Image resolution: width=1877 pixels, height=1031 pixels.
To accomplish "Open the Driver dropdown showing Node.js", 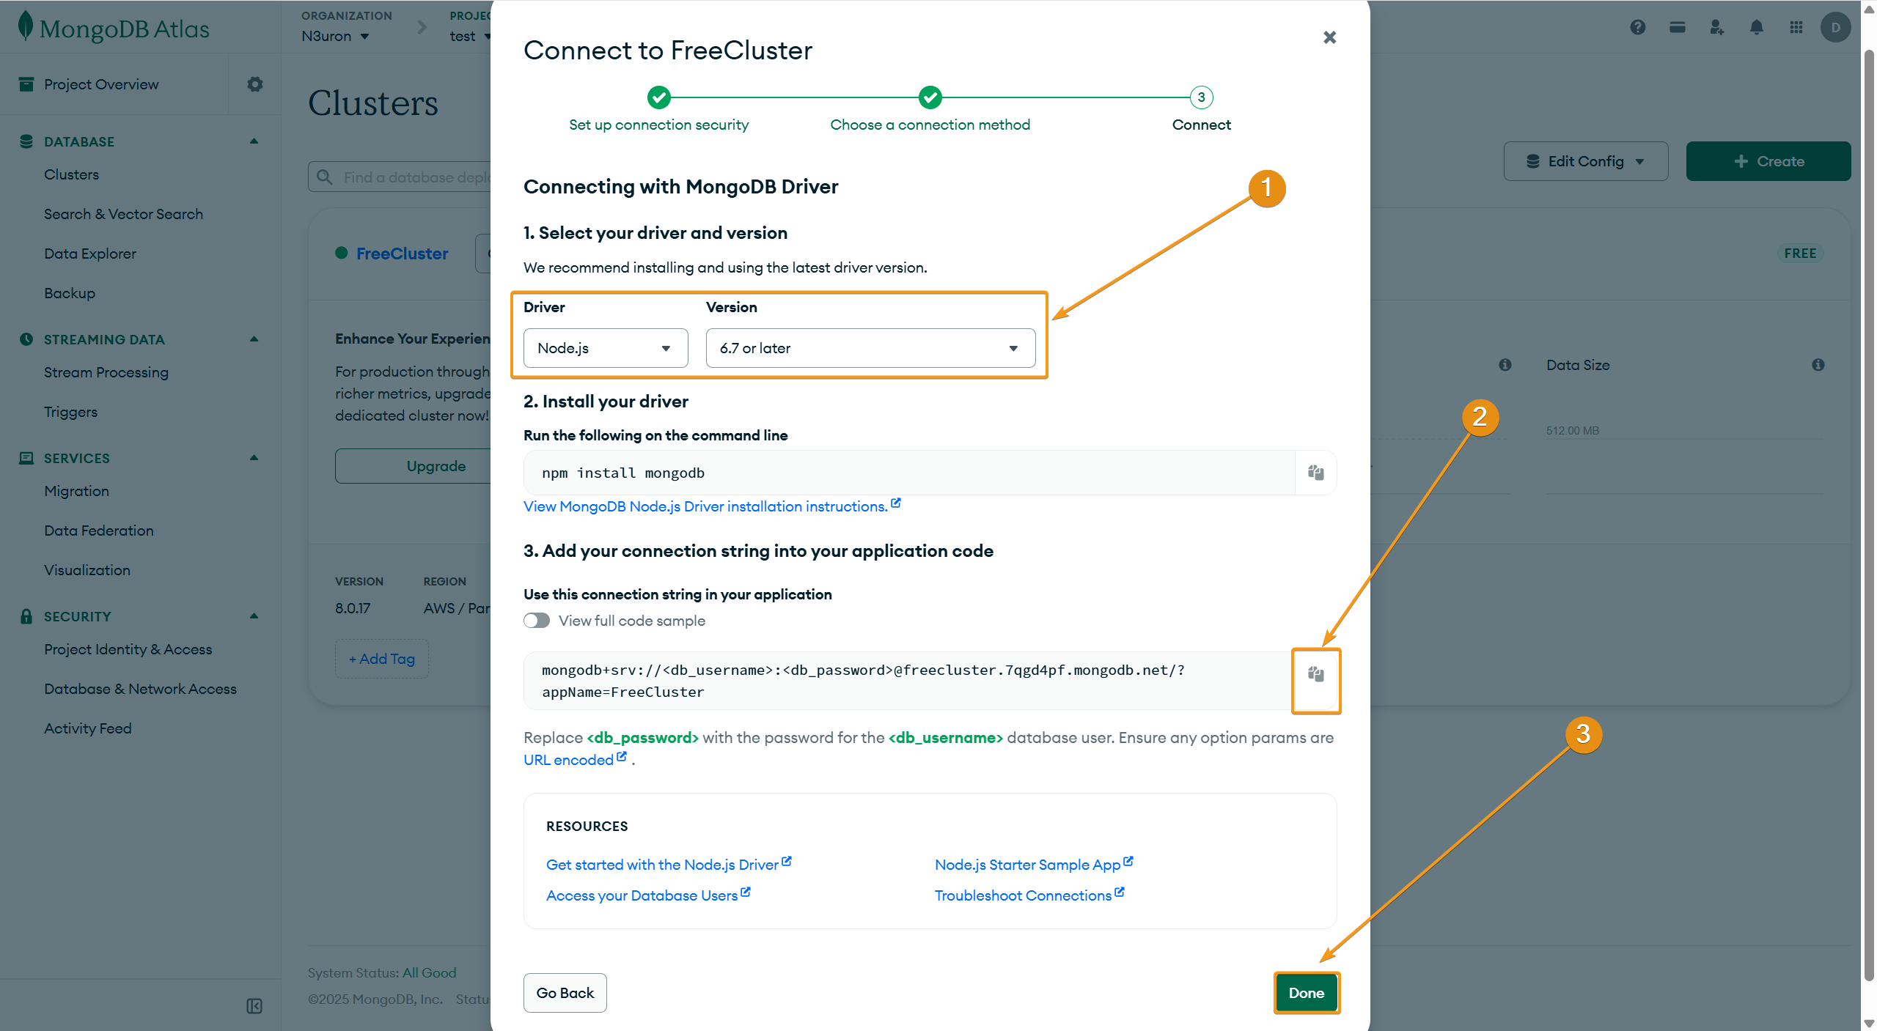I will pos(606,348).
